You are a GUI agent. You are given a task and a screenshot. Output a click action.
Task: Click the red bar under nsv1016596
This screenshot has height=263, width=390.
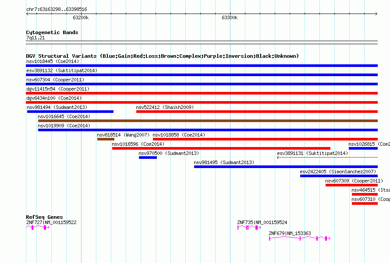point(221,148)
